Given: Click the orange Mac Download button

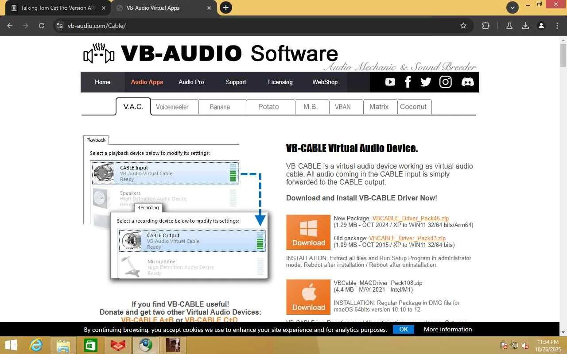Looking at the screenshot, I should click(x=308, y=297).
